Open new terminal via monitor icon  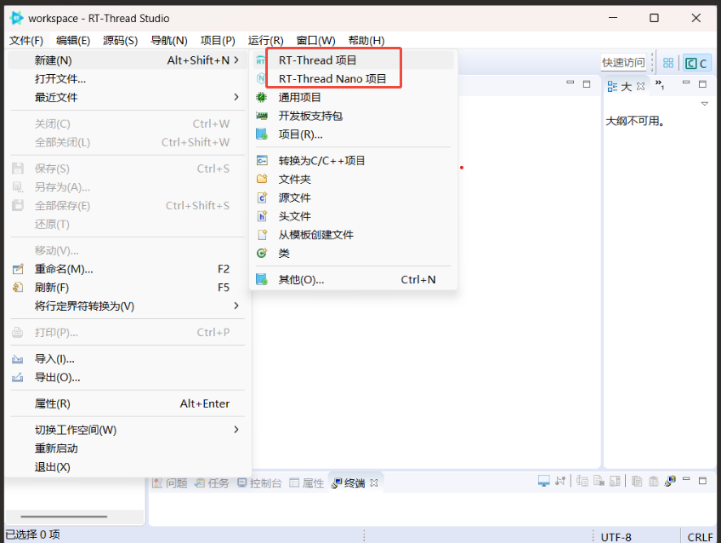pyautogui.click(x=544, y=482)
